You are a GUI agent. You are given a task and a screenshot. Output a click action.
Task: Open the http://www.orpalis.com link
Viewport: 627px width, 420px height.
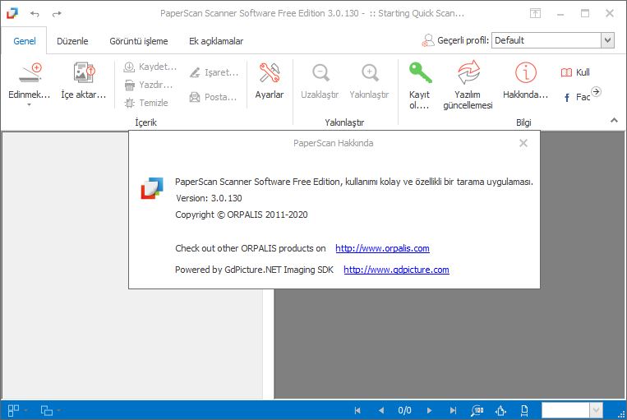(x=382, y=248)
